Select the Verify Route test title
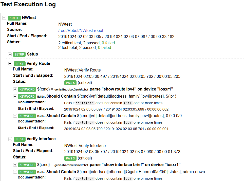244x181 pixels. [x=39, y=63]
